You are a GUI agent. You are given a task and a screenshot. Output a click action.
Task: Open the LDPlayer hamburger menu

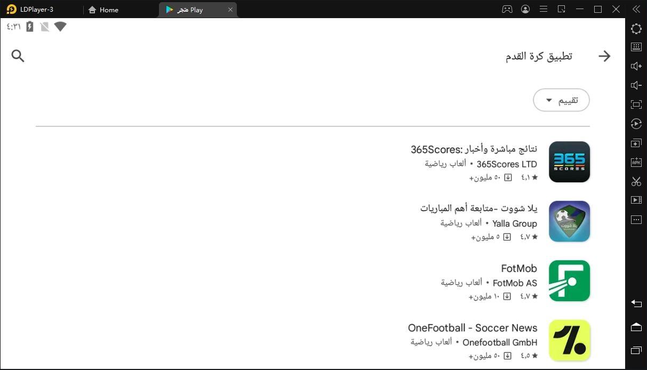point(544,9)
